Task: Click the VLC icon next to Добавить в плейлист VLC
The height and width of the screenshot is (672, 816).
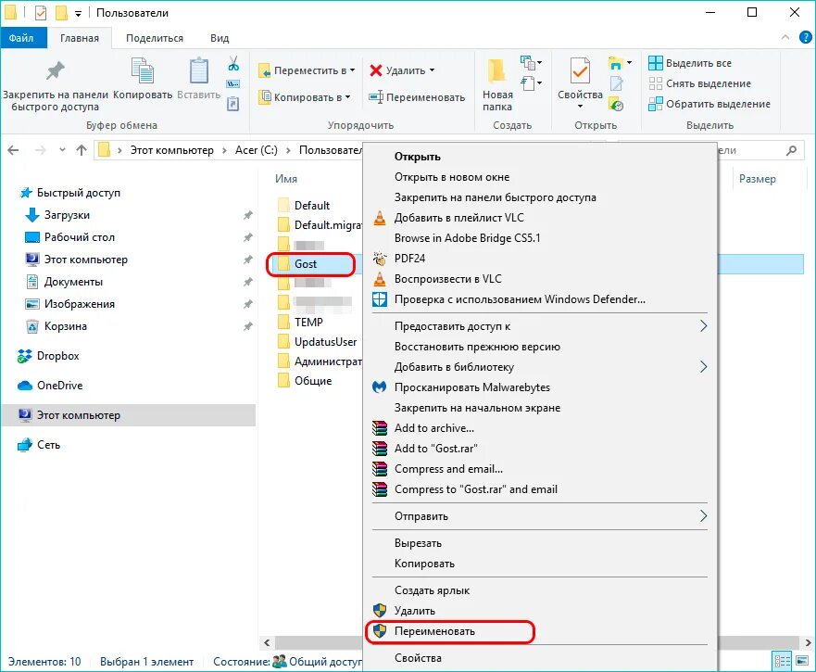Action: coord(380,218)
